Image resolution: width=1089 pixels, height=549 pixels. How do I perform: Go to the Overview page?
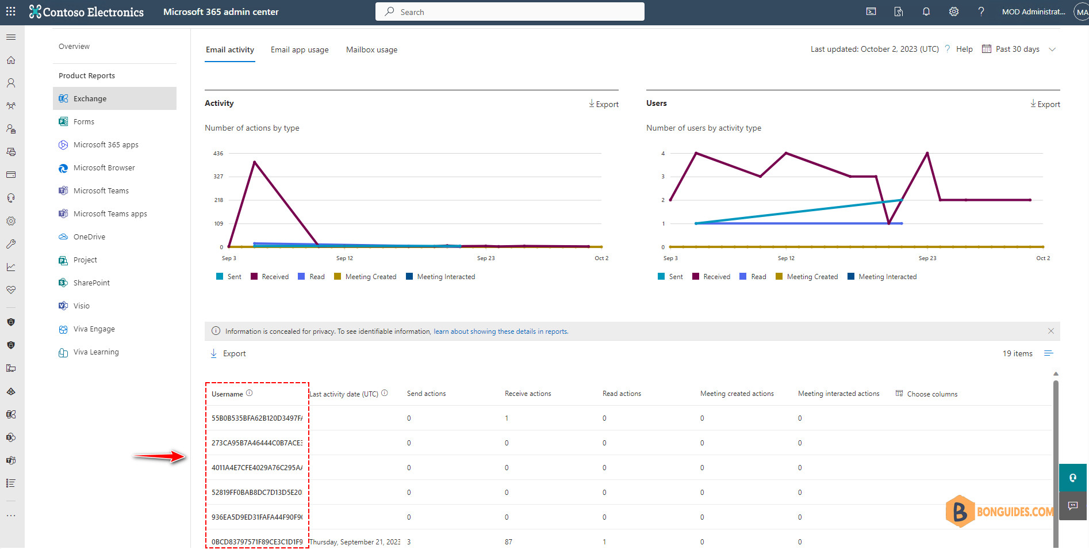pyautogui.click(x=74, y=46)
